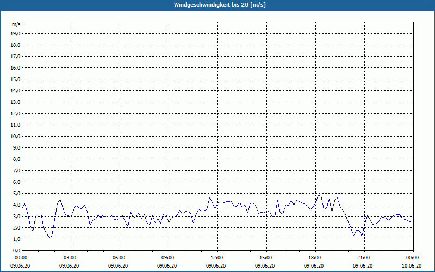Click the 'm/s' unit label
Image resolution: width=435 pixels, height=272 pixels.
[16, 24]
